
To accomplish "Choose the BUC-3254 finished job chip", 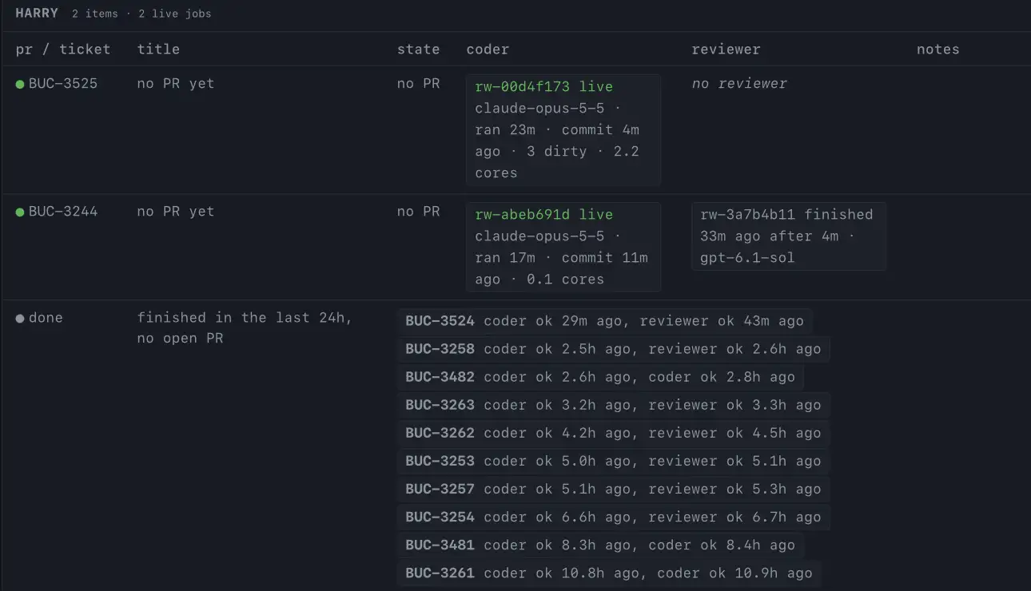I will pos(613,517).
